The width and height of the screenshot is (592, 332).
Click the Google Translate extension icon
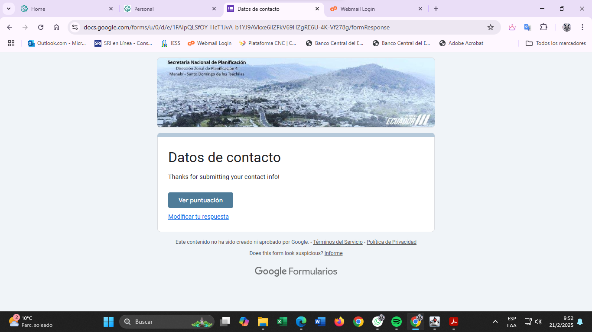coord(527,27)
